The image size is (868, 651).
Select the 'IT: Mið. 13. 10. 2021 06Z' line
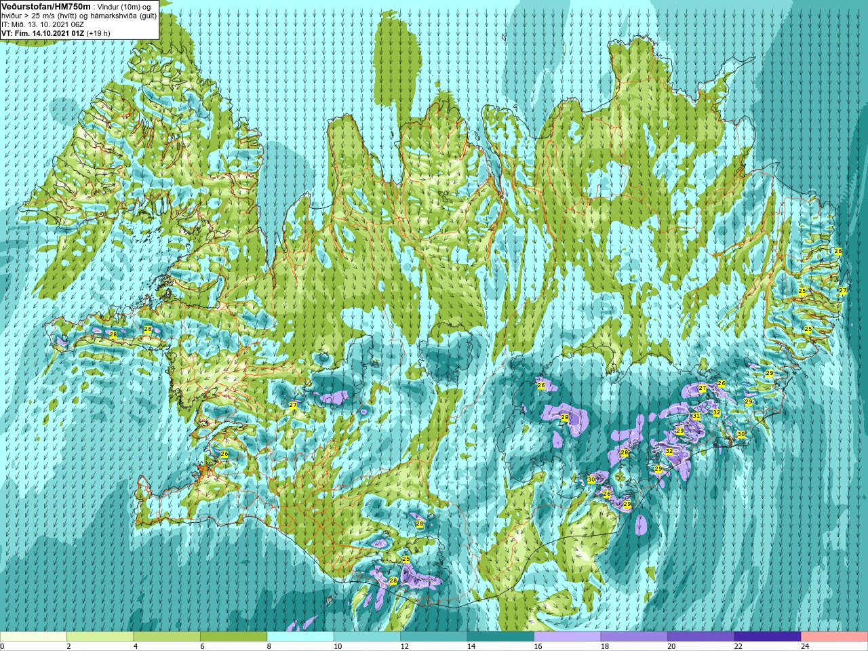[42, 24]
